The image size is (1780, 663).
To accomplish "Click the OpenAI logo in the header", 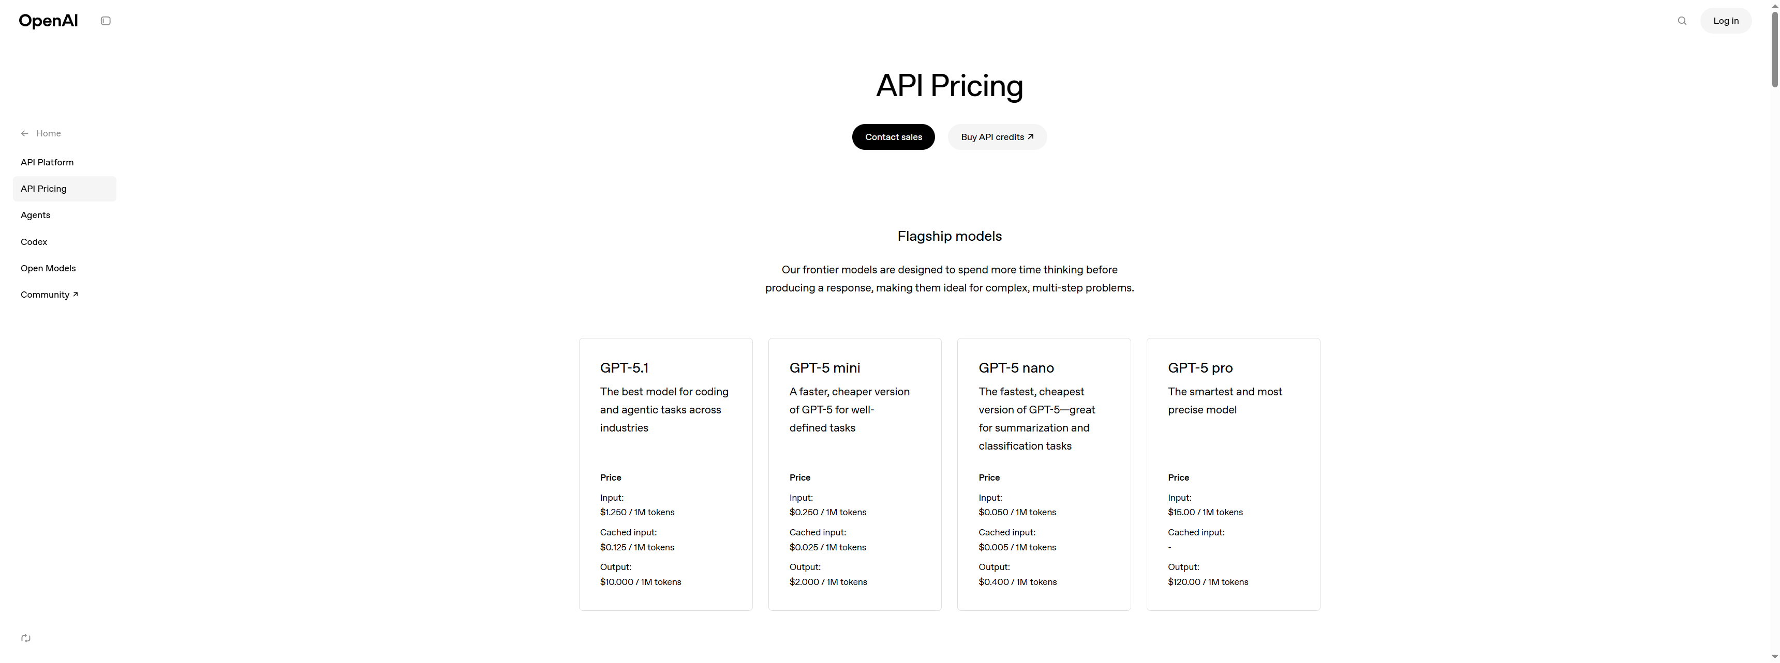I will (x=48, y=21).
